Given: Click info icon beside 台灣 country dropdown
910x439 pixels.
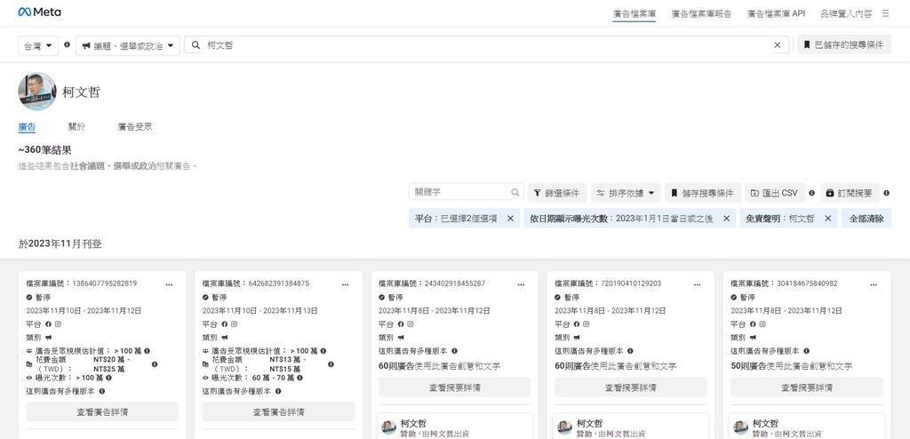Looking at the screenshot, I should click(67, 44).
